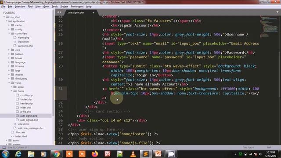Open js-file.php in sidebar

click(x=25, y=112)
